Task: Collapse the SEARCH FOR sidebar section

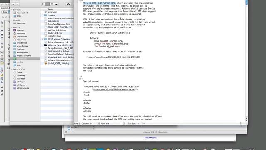Action: click(x=12, y=70)
